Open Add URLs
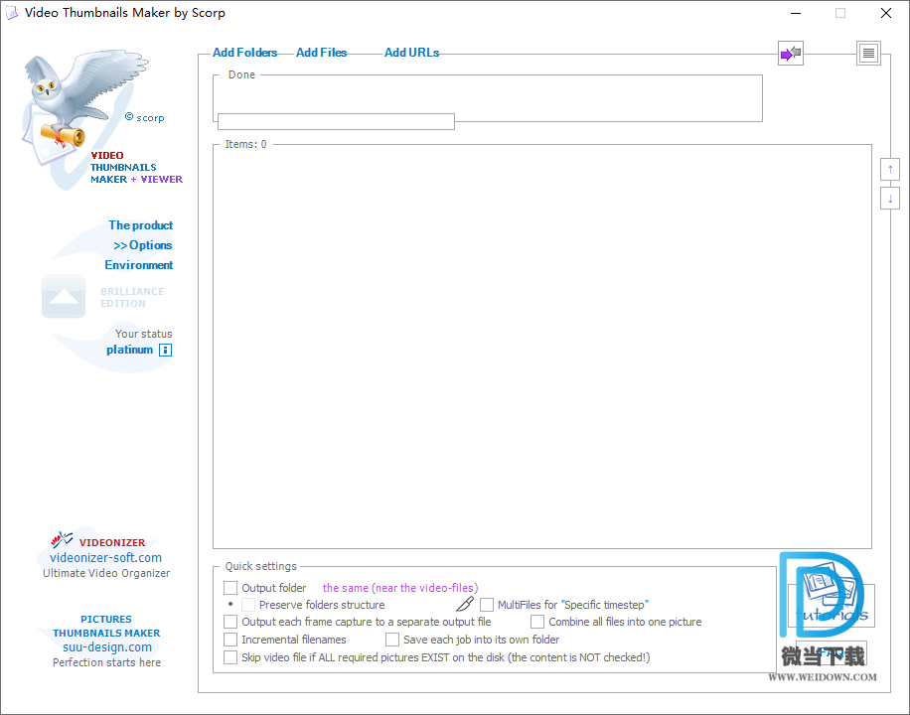 click(411, 53)
